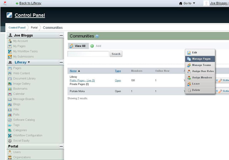
Task: Click the Back to Liferay link
Action: (x=30, y=3)
